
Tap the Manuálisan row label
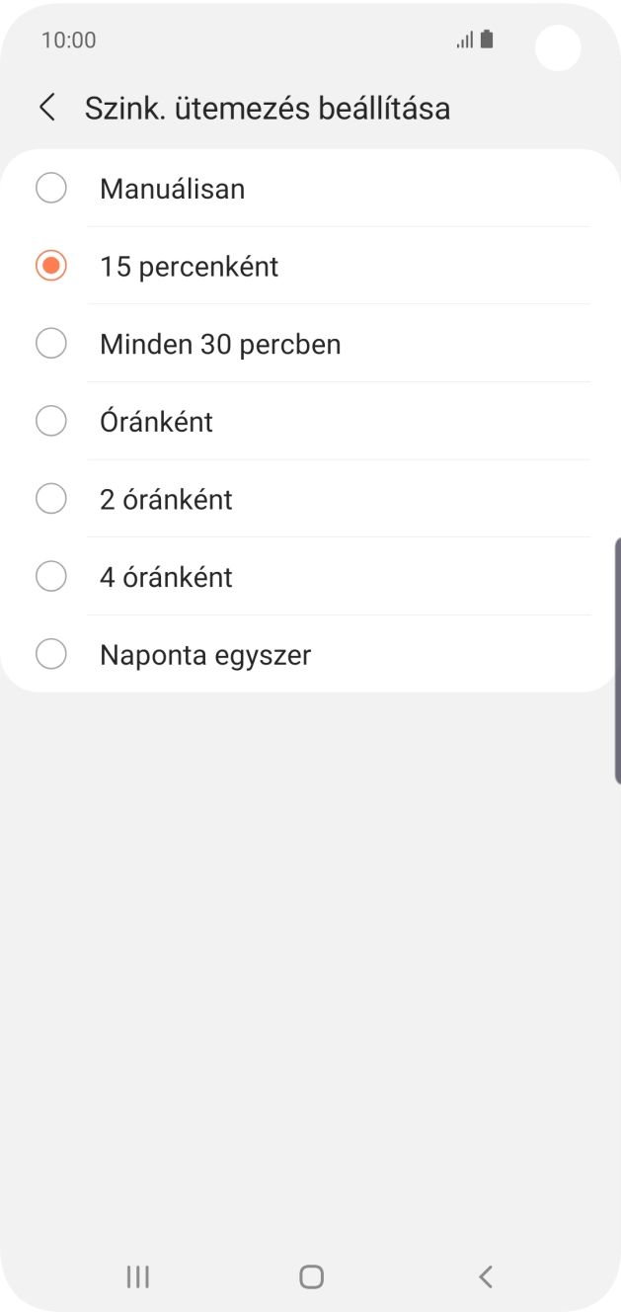point(172,189)
